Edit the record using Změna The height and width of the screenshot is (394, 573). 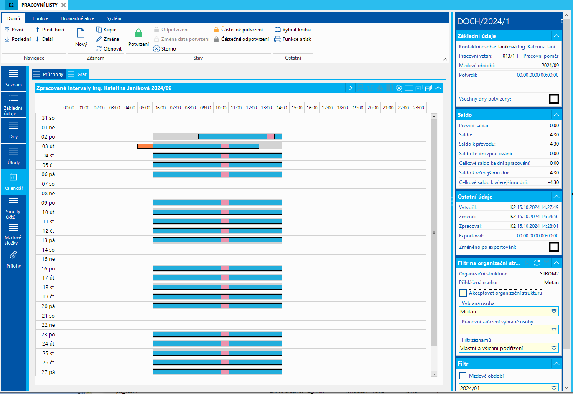(107, 39)
